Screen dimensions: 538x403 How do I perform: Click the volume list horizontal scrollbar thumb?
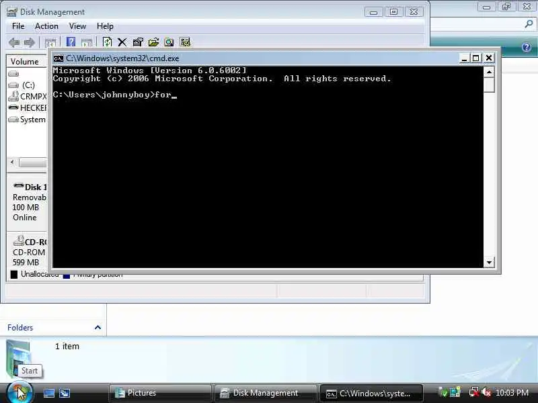click(x=33, y=163)
